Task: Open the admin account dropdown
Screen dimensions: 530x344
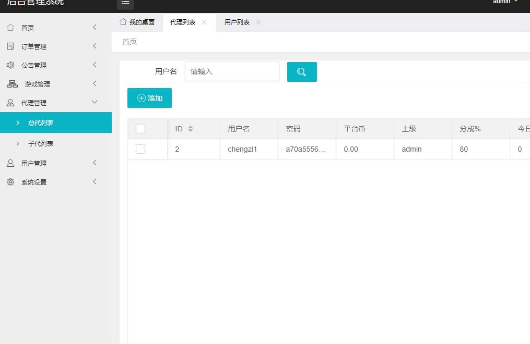Action: pyautogui.click(x=505, y=2)
